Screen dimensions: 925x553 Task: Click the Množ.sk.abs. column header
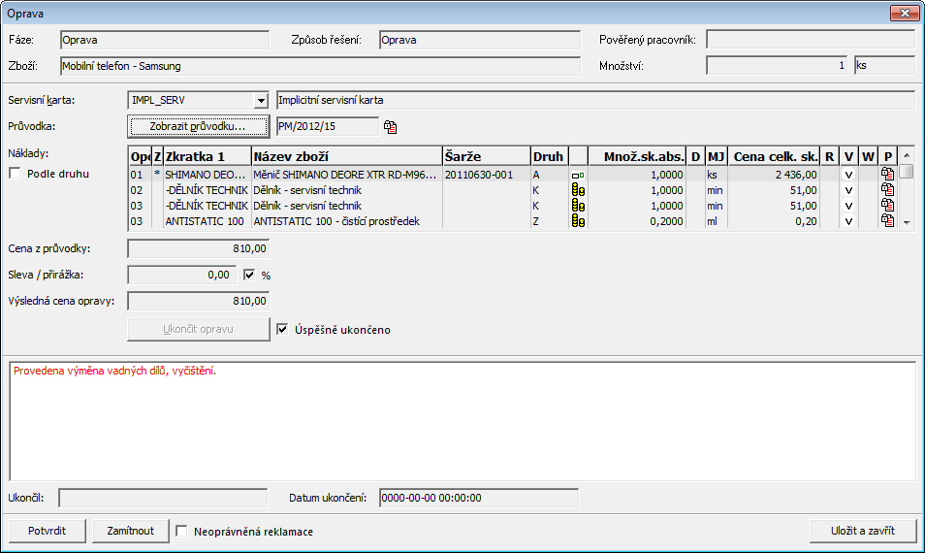click(637, 156)
